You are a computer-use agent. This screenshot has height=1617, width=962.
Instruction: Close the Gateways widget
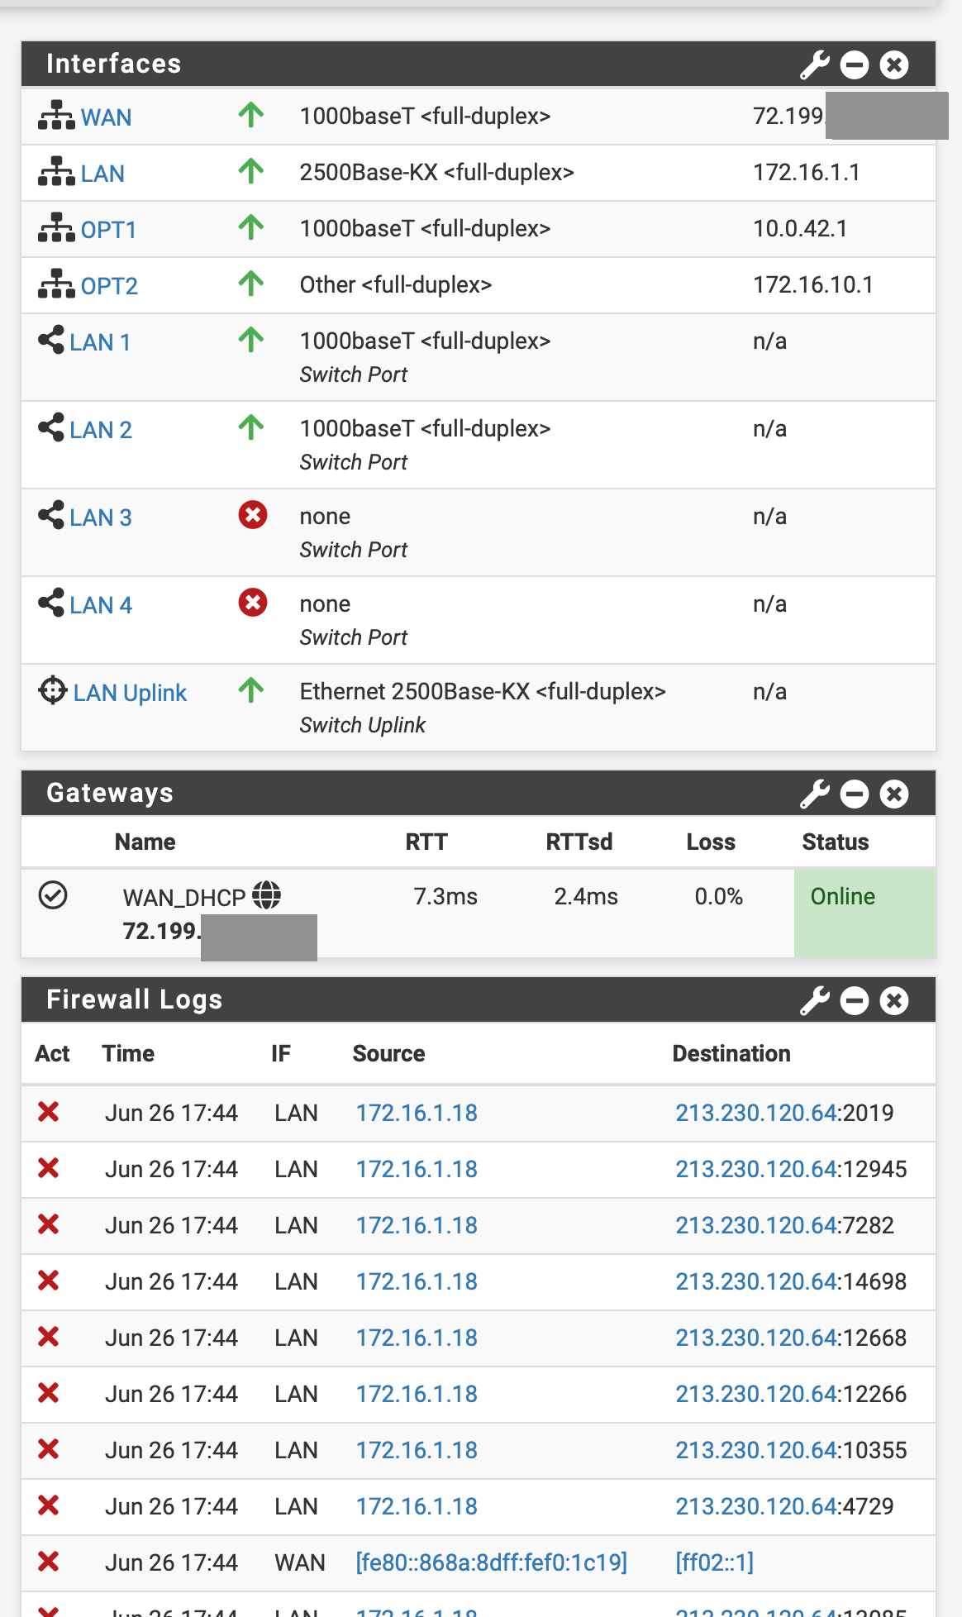(894, 794)
